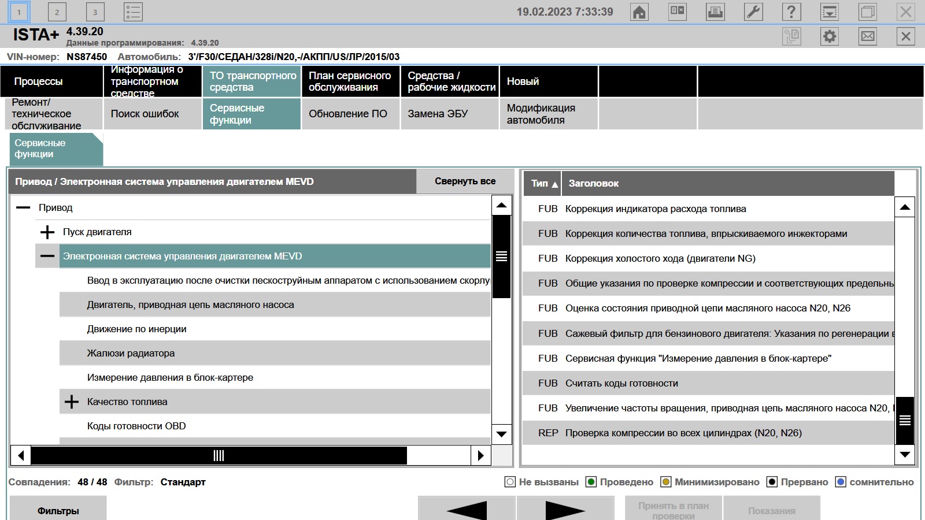925x520 pixels.
Task: Expand the Пуск двигателя node
Action: (47, 232)
